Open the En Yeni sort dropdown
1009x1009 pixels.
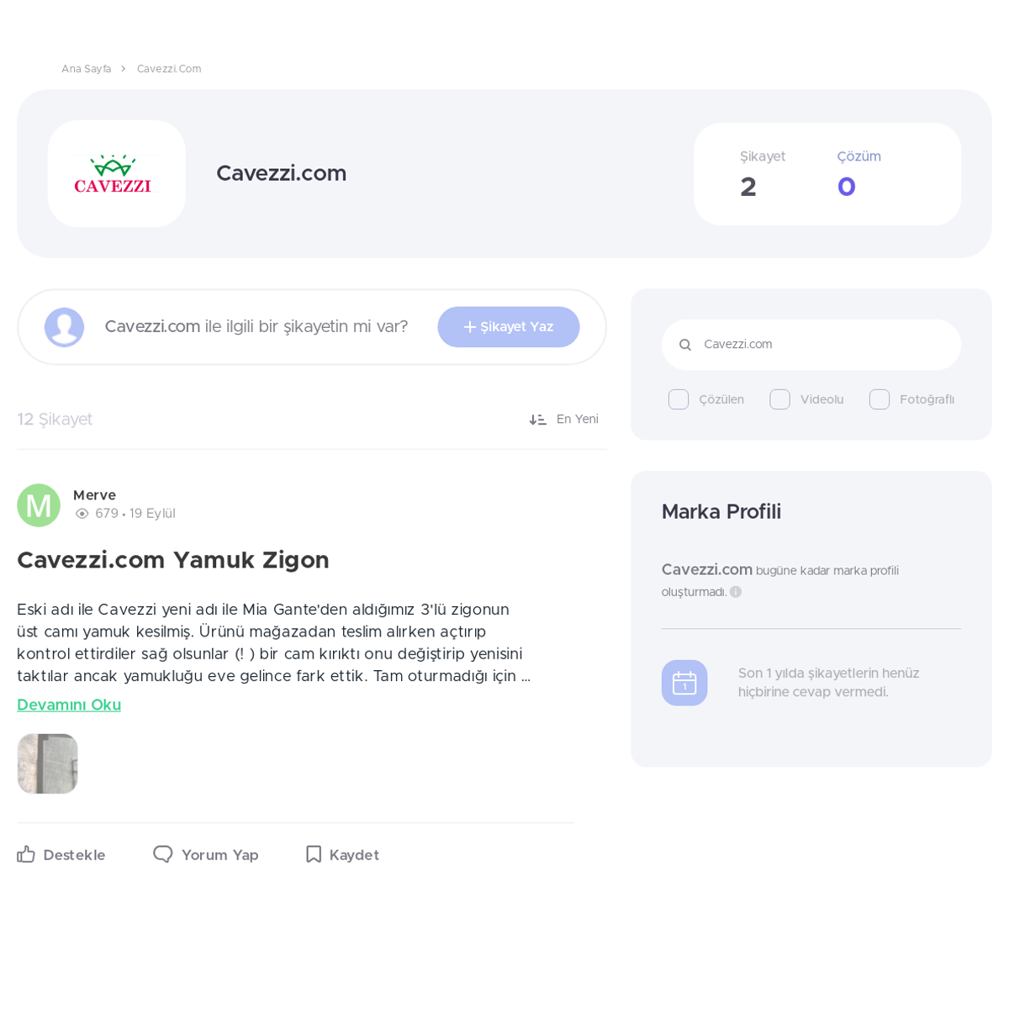tap(563, 419)
